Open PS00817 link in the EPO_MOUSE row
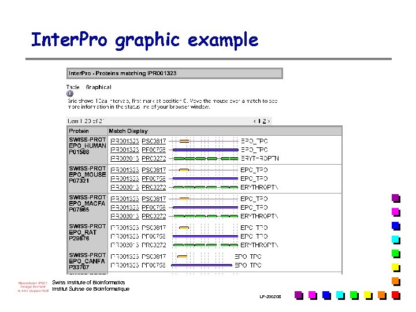This screenshot has width=416, height=312. (154, 170)
